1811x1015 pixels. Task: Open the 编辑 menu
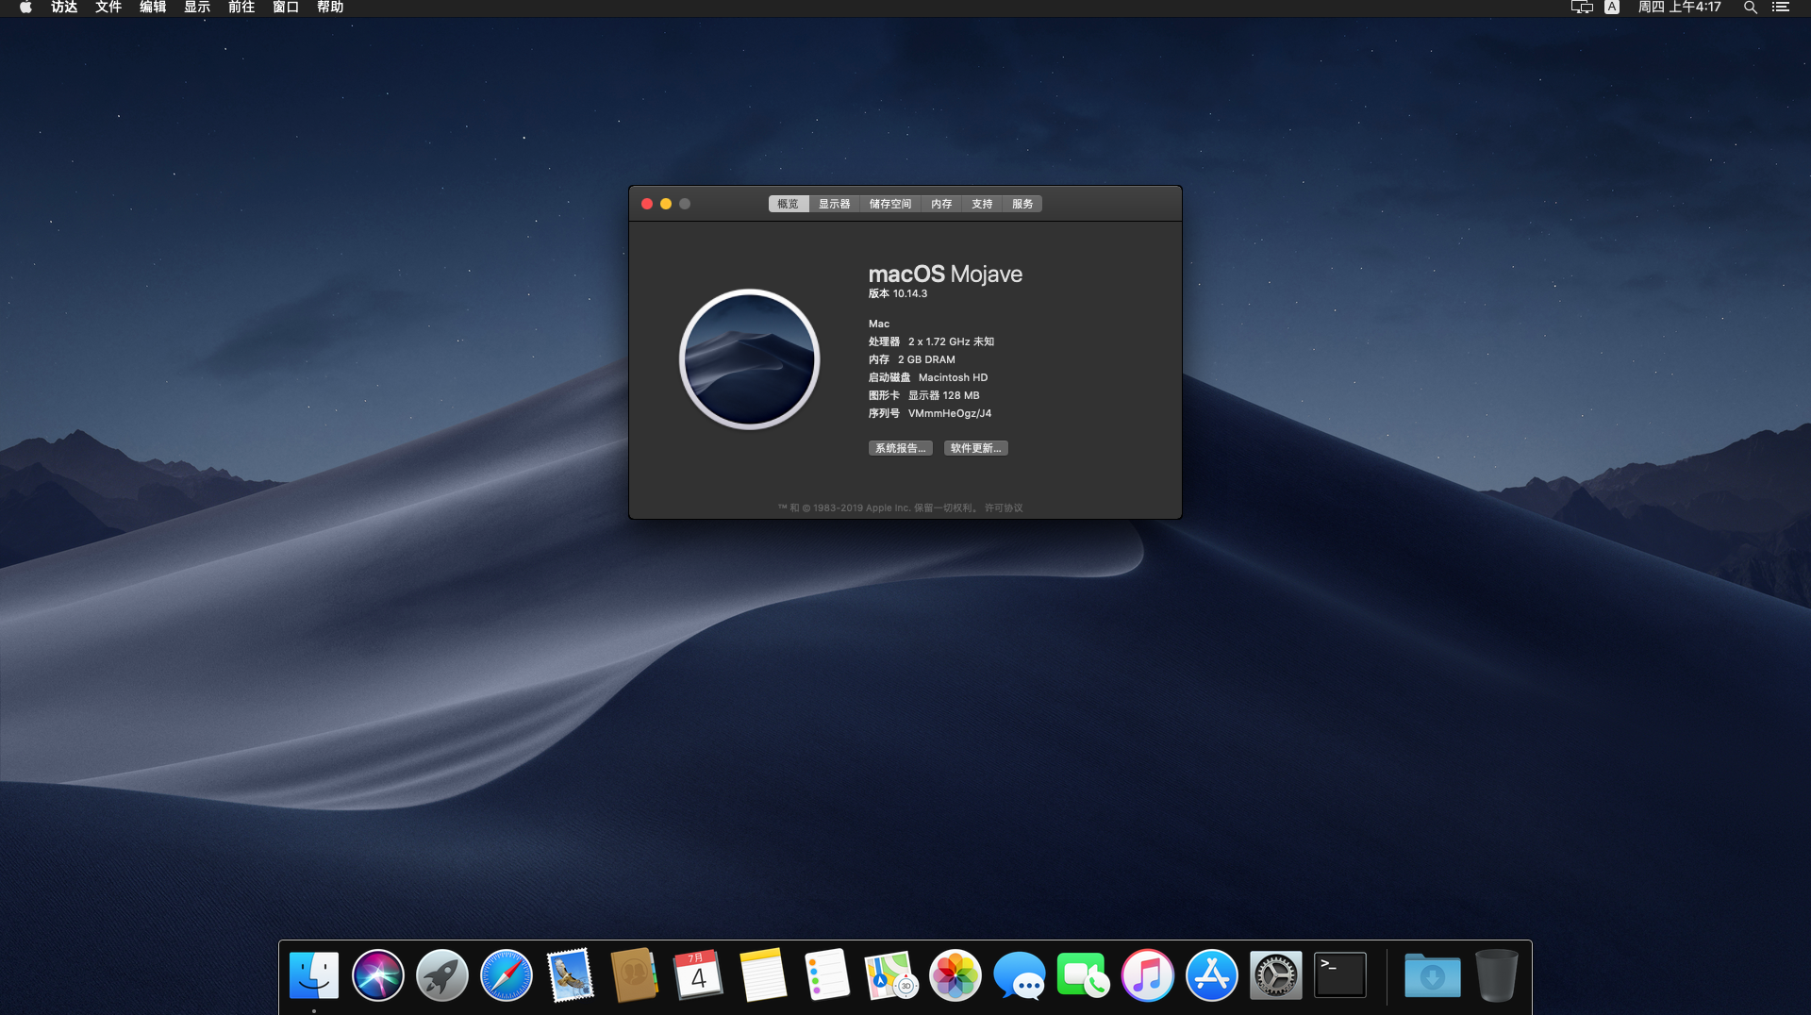(x=153, y=8)
